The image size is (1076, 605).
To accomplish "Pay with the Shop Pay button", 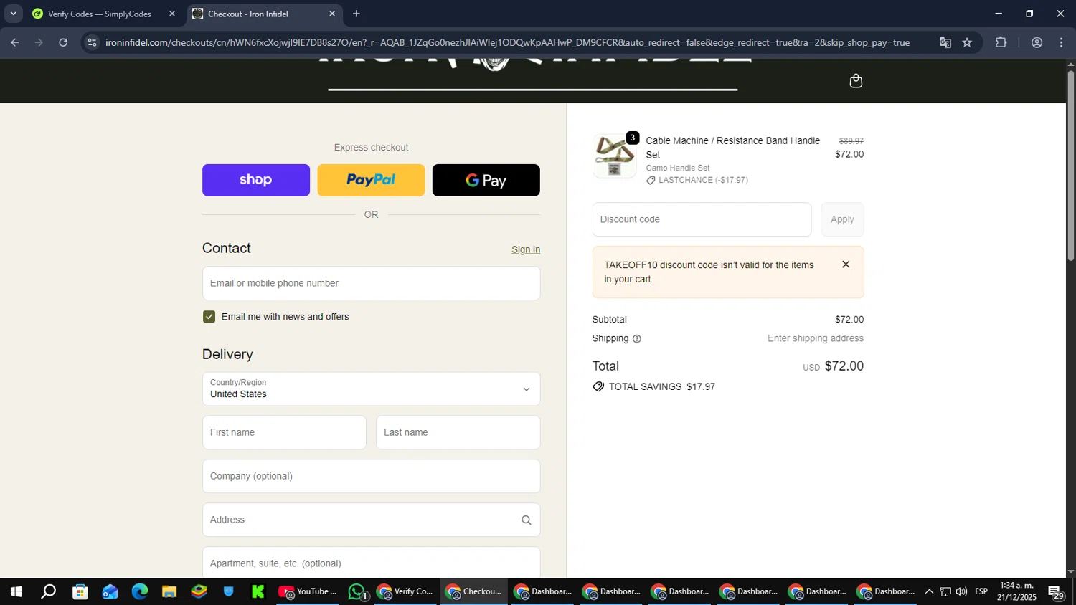I will (x=256, y=180).
